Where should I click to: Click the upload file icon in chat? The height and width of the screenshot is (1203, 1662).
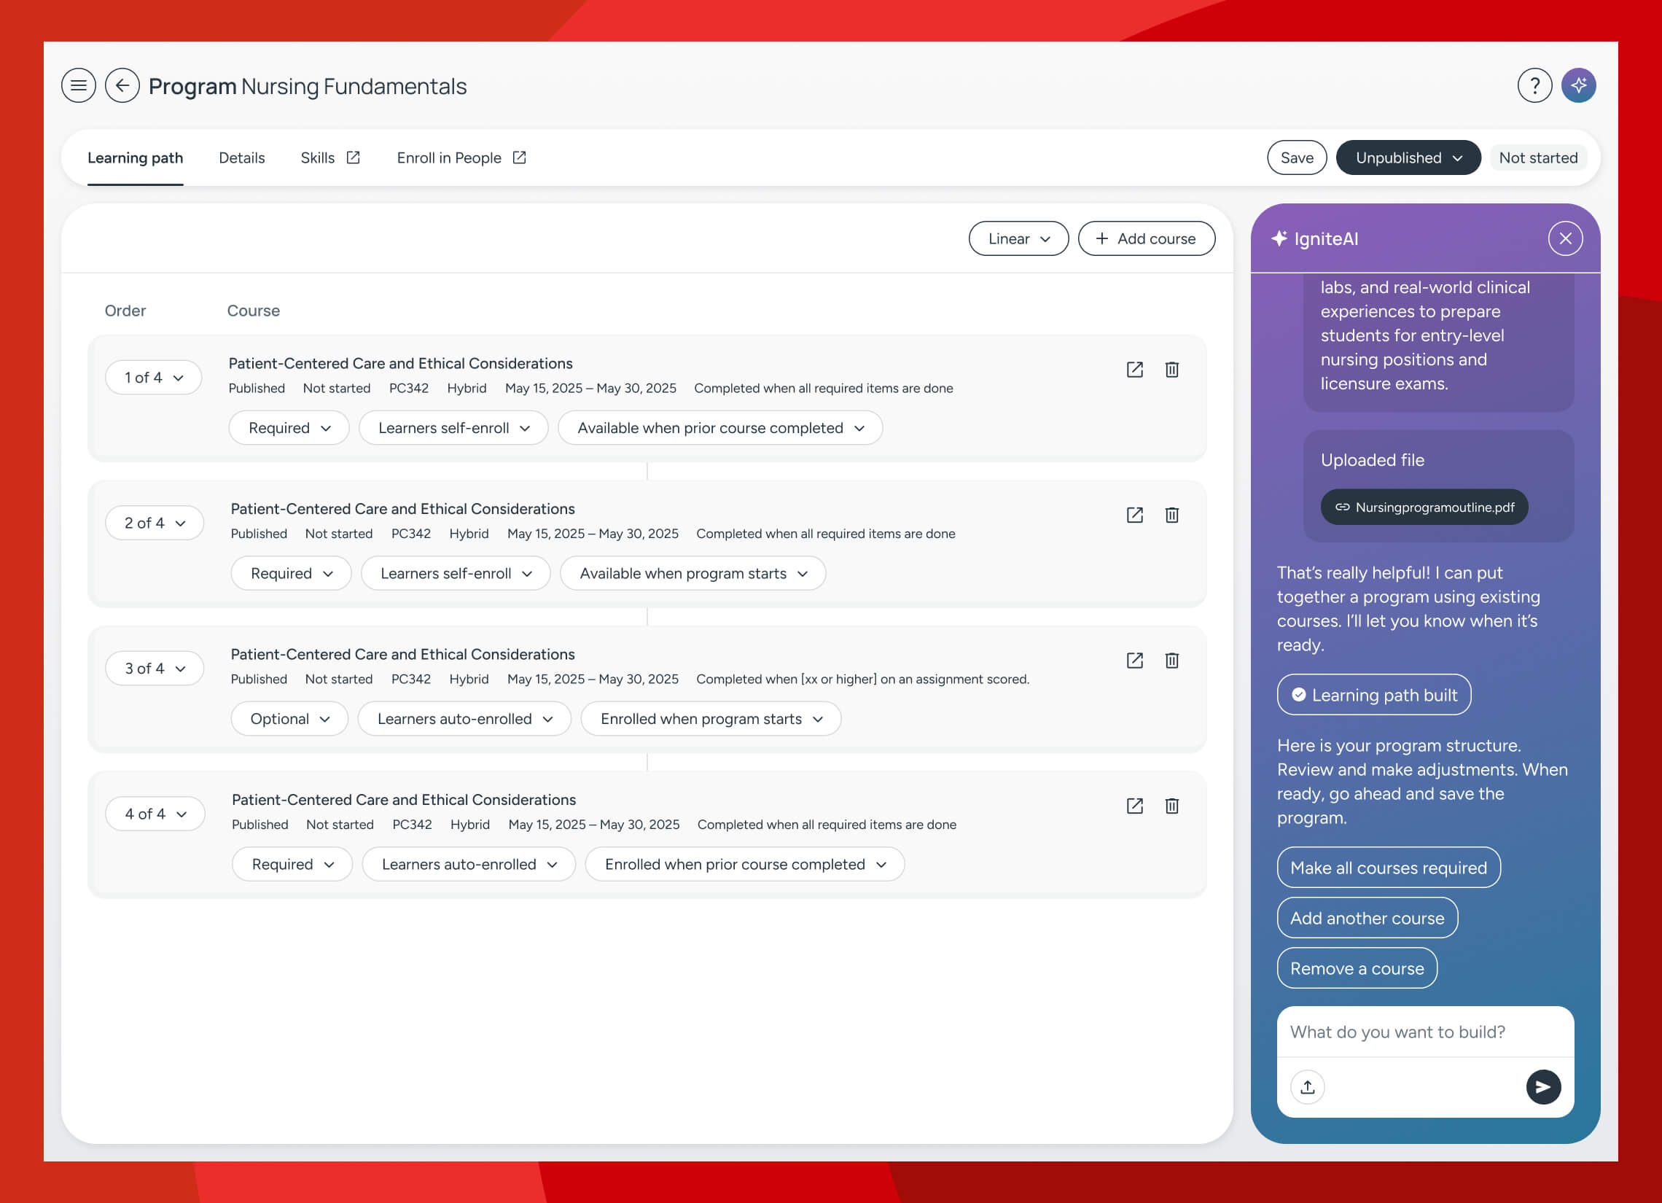point(1307,1086)
